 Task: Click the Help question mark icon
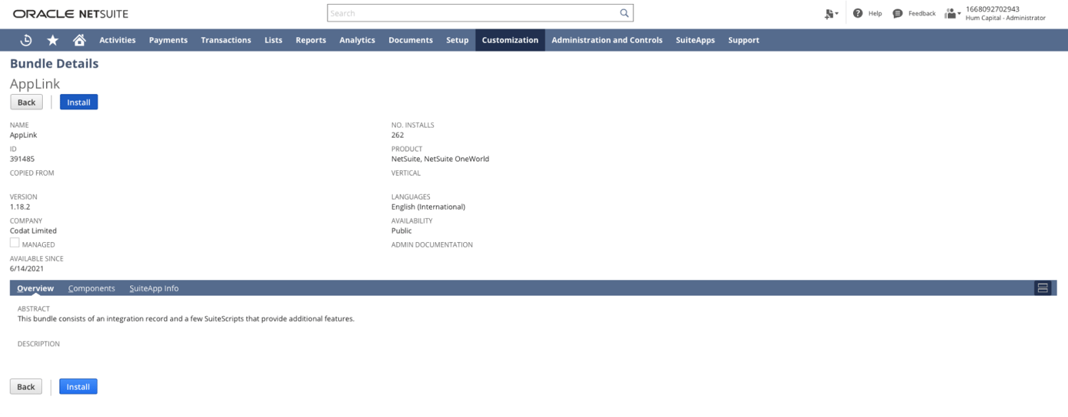tap(858, 13)
